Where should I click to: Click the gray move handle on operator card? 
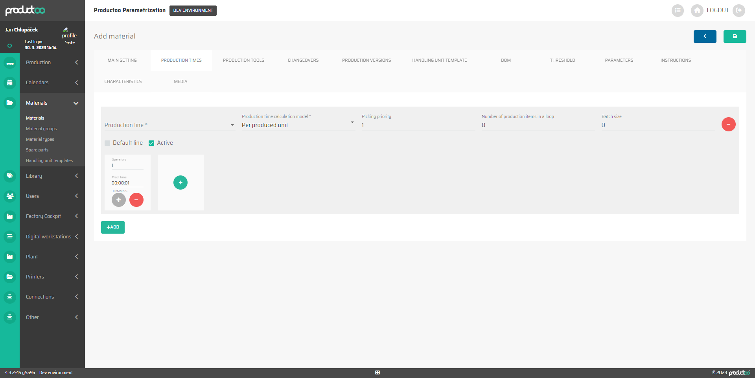[118, 200]
